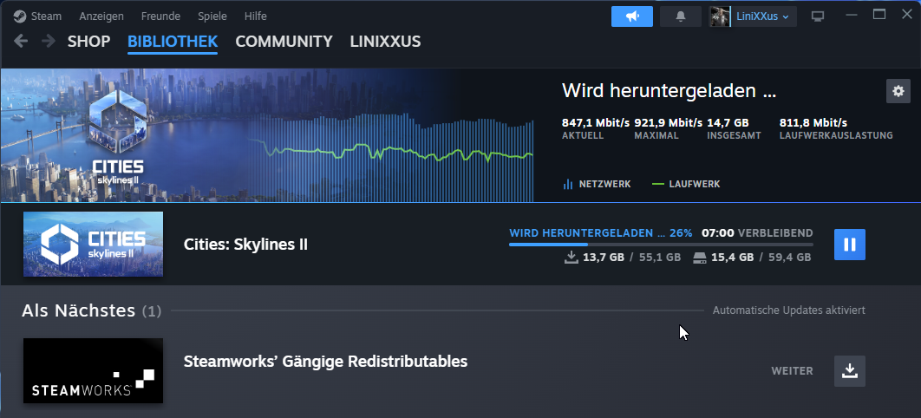Click Steamworks' Gängige Redistributables title
The height and width of the screenshot is (418, 921).
click(325, 361)
